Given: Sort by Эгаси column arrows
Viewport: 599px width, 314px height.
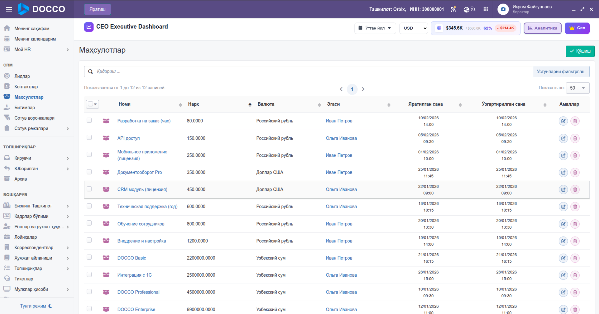Looking at the screenshot, I should point(389,105).
